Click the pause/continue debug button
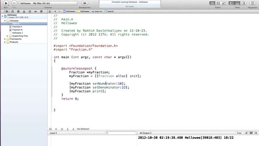 coord(56,129)
